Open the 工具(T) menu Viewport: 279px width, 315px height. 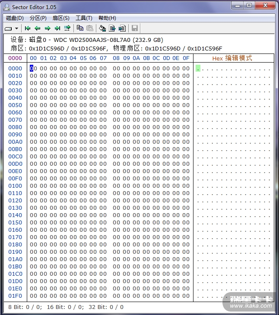[84, 18]
